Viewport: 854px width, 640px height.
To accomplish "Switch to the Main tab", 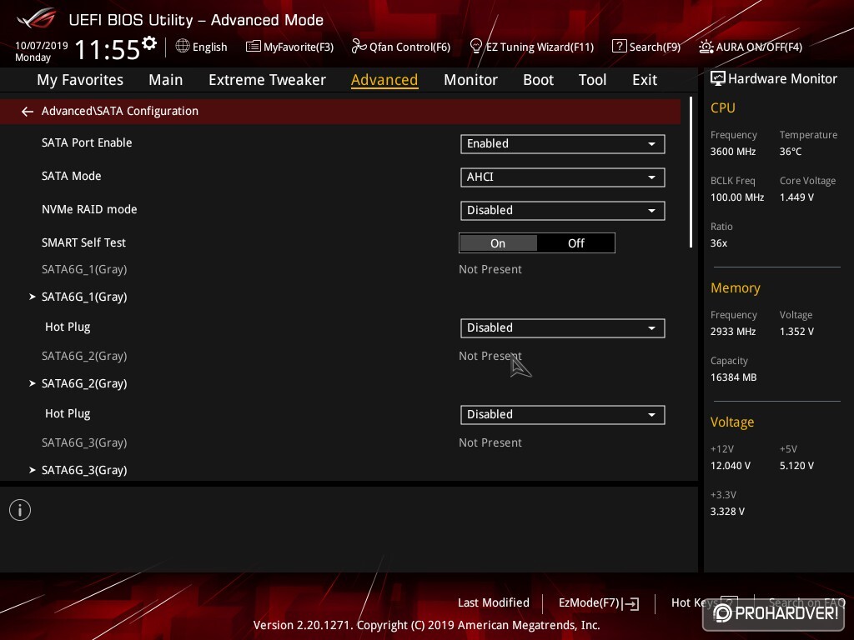I will point(166,80).
